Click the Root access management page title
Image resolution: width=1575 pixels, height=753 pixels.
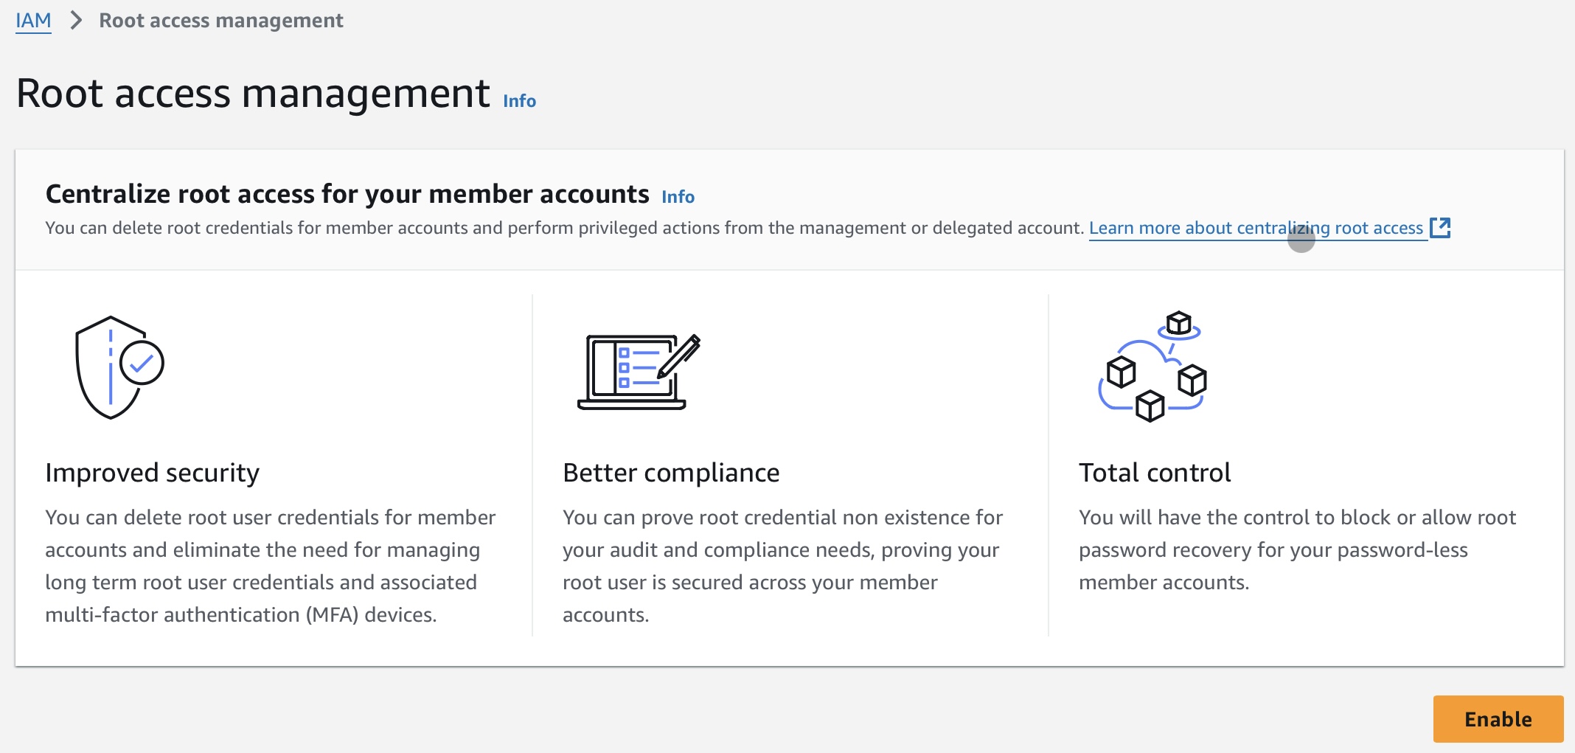coord(253,94)
